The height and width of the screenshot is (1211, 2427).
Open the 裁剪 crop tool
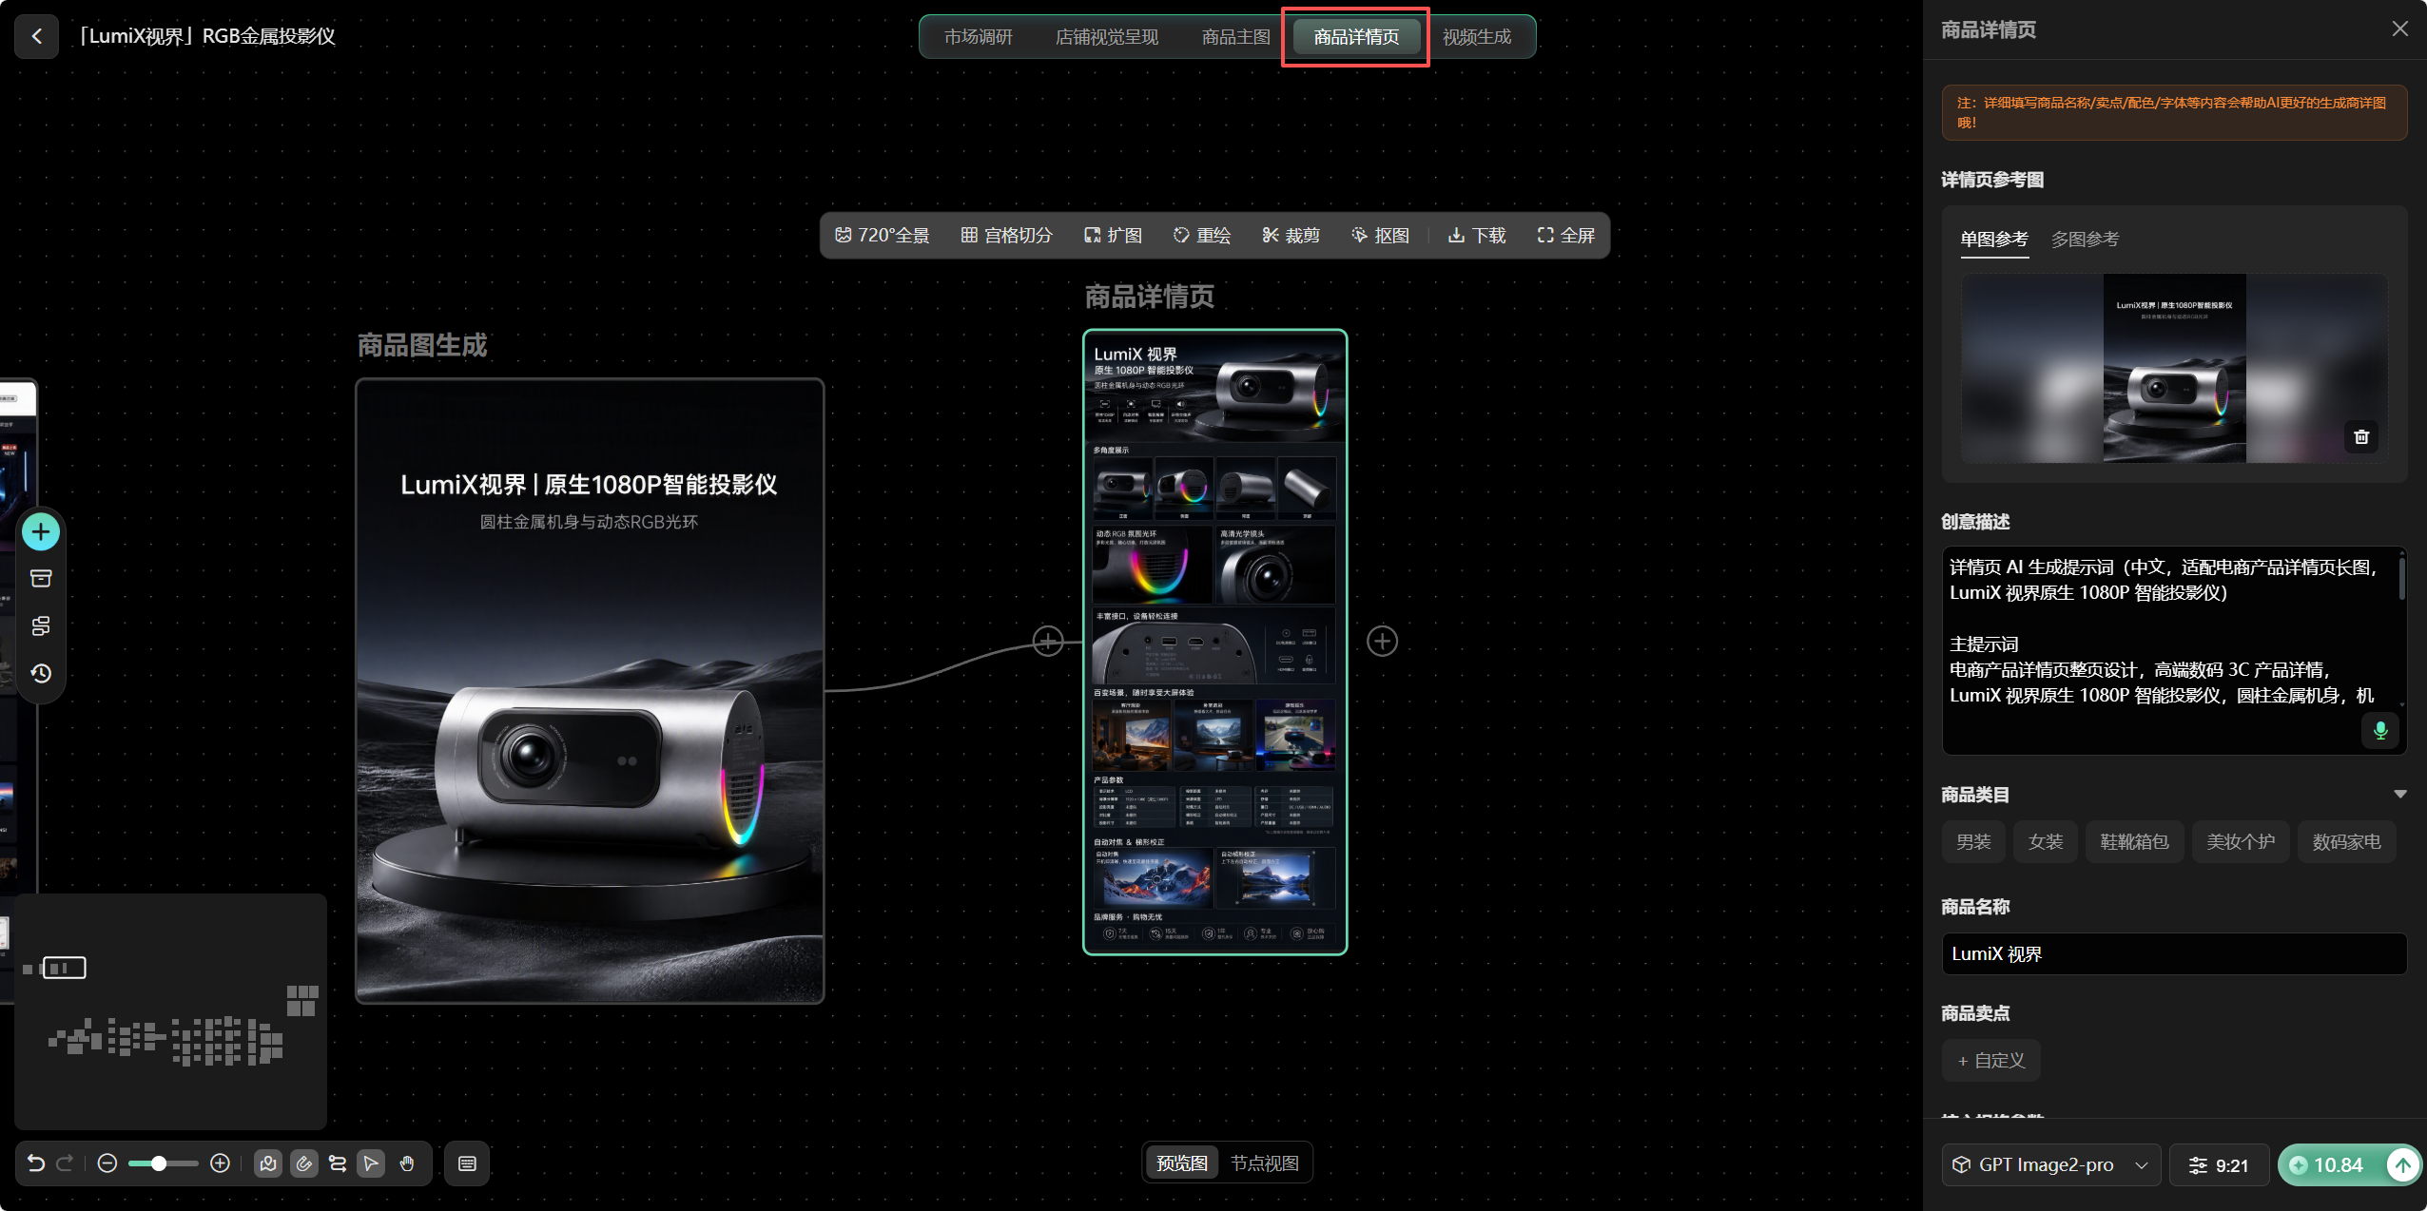(1291, 235)
